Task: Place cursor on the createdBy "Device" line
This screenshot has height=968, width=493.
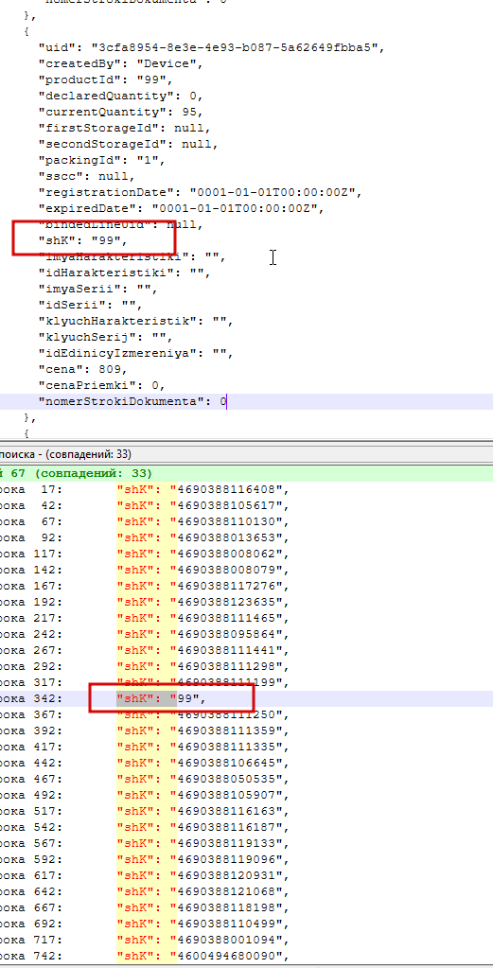Action: 121,63
